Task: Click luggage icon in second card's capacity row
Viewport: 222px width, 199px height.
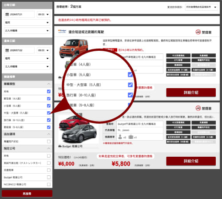Action: point(131,137)
